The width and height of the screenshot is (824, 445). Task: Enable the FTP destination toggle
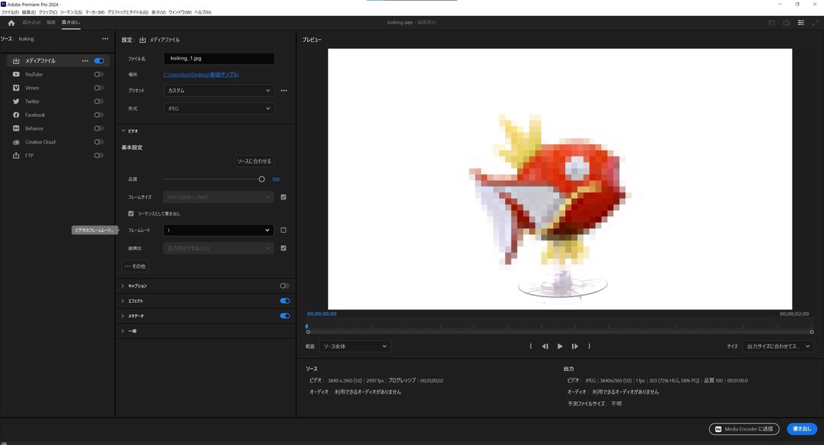pos(99,155)
